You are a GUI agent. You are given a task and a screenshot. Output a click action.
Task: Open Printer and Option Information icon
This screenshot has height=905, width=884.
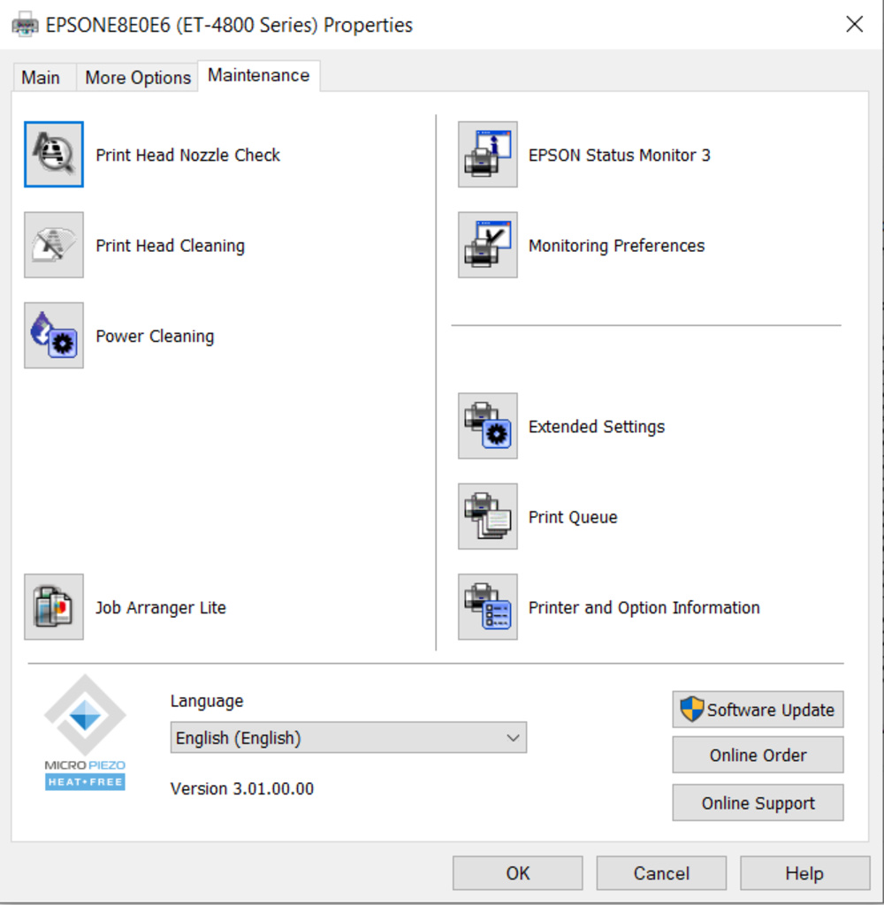pos(487,607)
